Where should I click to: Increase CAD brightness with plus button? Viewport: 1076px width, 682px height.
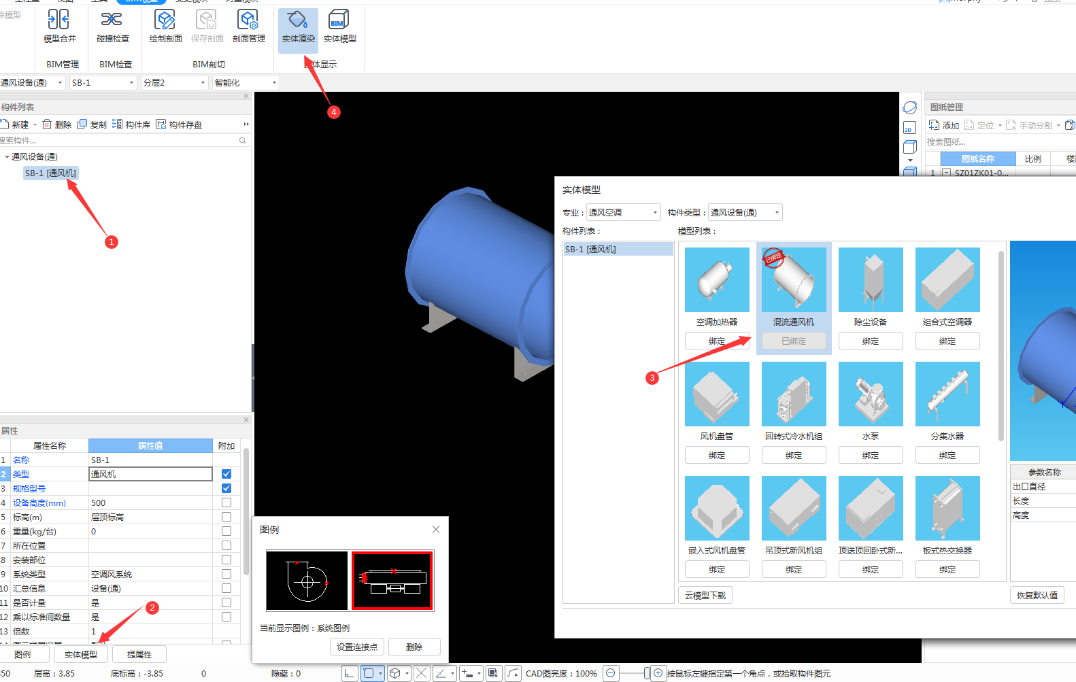658,673
